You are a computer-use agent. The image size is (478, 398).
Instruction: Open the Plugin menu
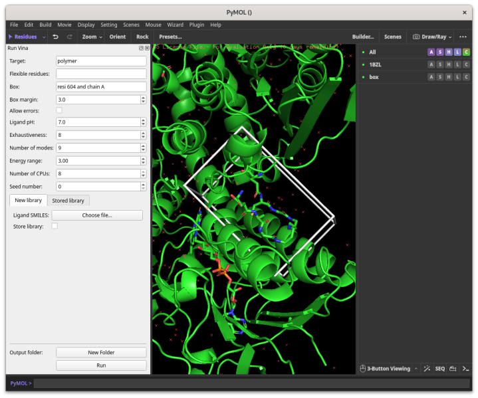[196, 25]
